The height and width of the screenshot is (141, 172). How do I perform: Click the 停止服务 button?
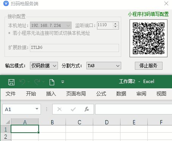149,66
